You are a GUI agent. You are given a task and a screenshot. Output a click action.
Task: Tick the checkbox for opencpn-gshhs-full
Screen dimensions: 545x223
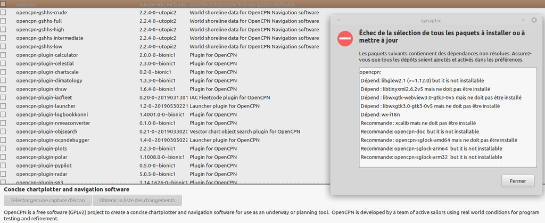tap(3, 21)
